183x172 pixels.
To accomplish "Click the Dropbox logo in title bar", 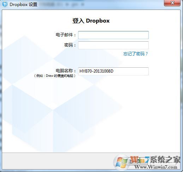I will pos(5,5).
